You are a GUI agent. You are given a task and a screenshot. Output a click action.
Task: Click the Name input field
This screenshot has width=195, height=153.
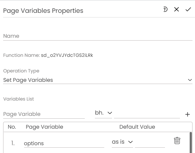tap(98, 36)
